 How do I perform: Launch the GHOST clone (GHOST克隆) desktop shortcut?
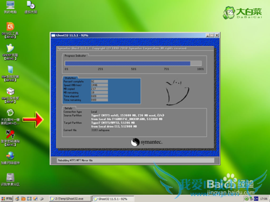point(10,52)
